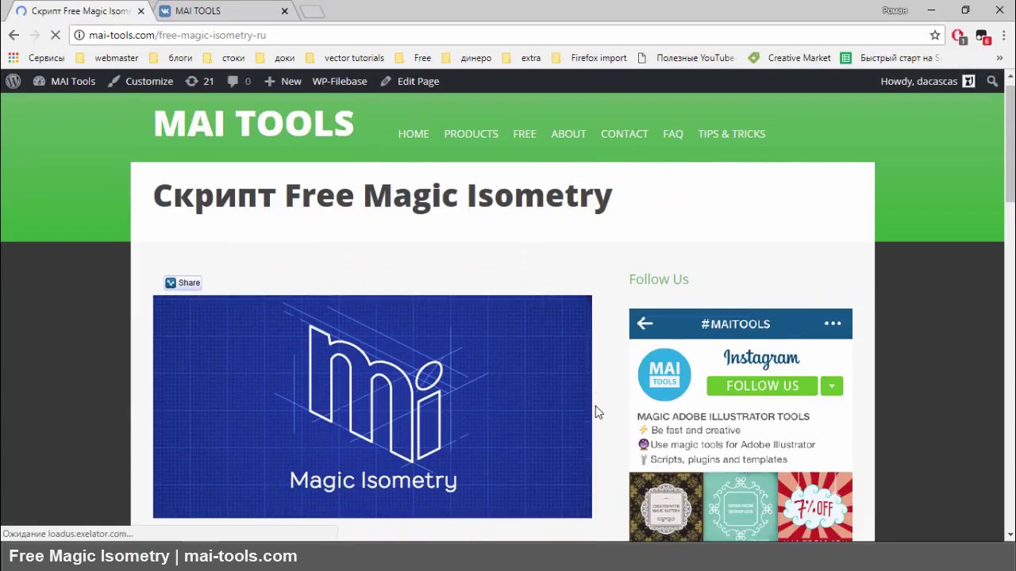This screenshot has width=1016, height=571.
Task: Open comments indicator showing 0
Action: coord(239,81)
